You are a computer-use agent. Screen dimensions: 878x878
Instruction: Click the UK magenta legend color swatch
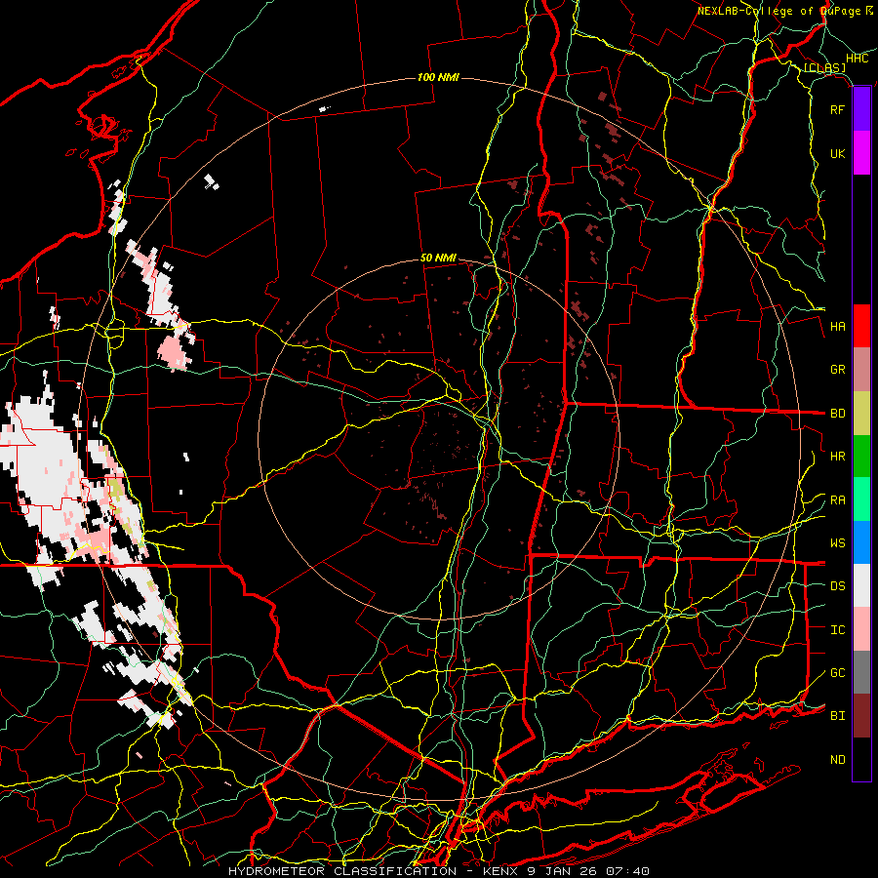[x=861, y=153]
